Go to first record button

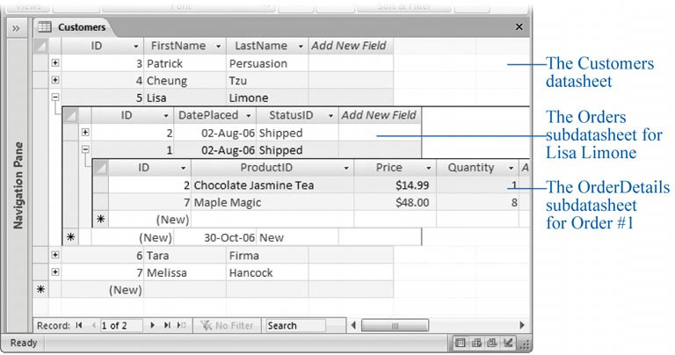(x=79, y=325)
